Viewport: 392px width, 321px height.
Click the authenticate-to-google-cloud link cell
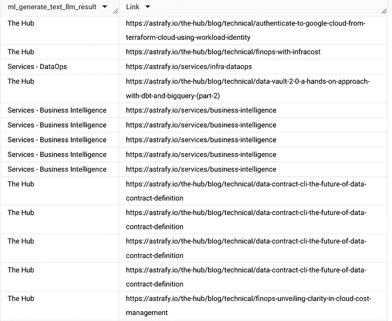coord(253,30)
